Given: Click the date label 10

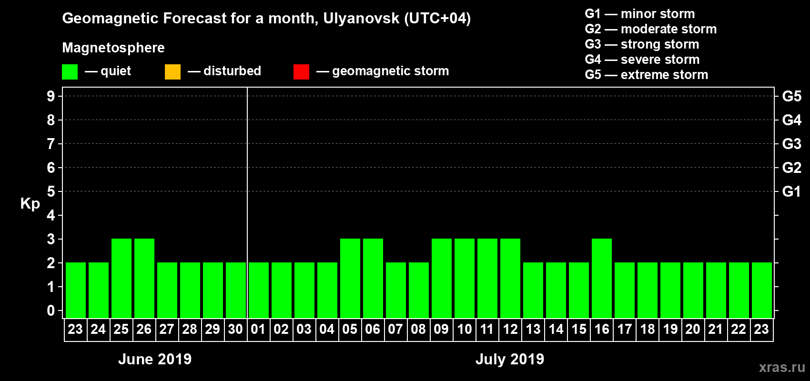Looking at the screenshot, I should pyautogui.click(x=464, y=329).
